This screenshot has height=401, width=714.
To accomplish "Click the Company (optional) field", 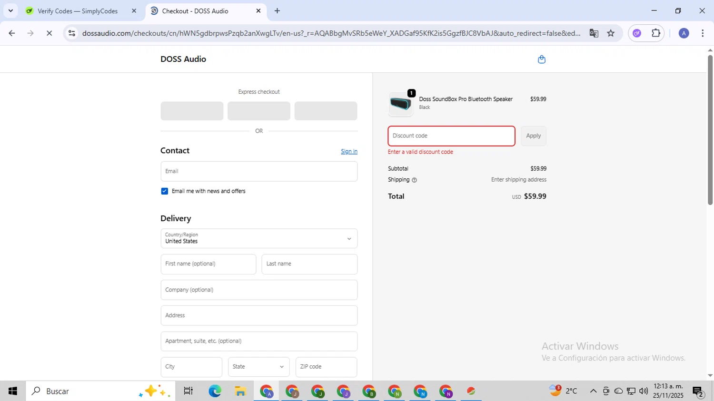I will 259,290.
